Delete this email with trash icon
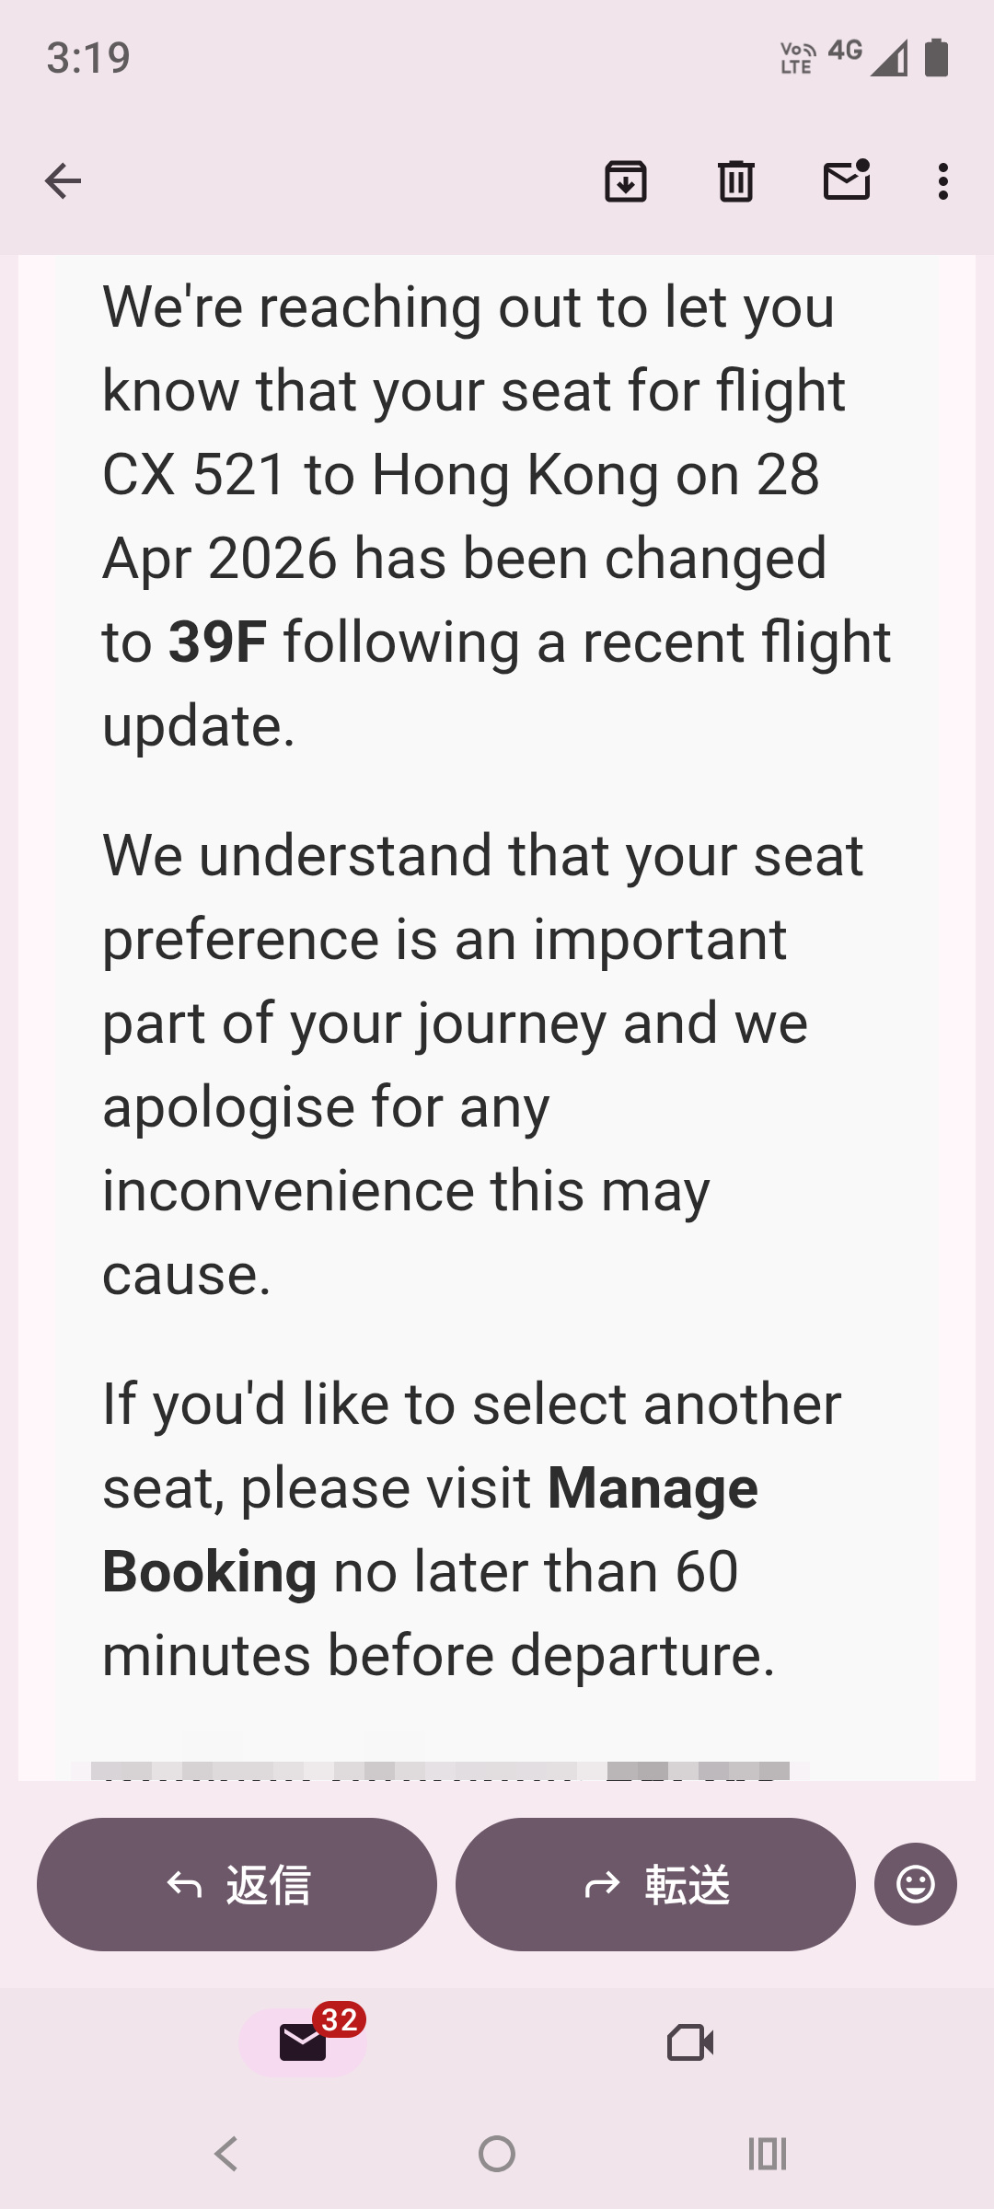 [x=735, y=180]
